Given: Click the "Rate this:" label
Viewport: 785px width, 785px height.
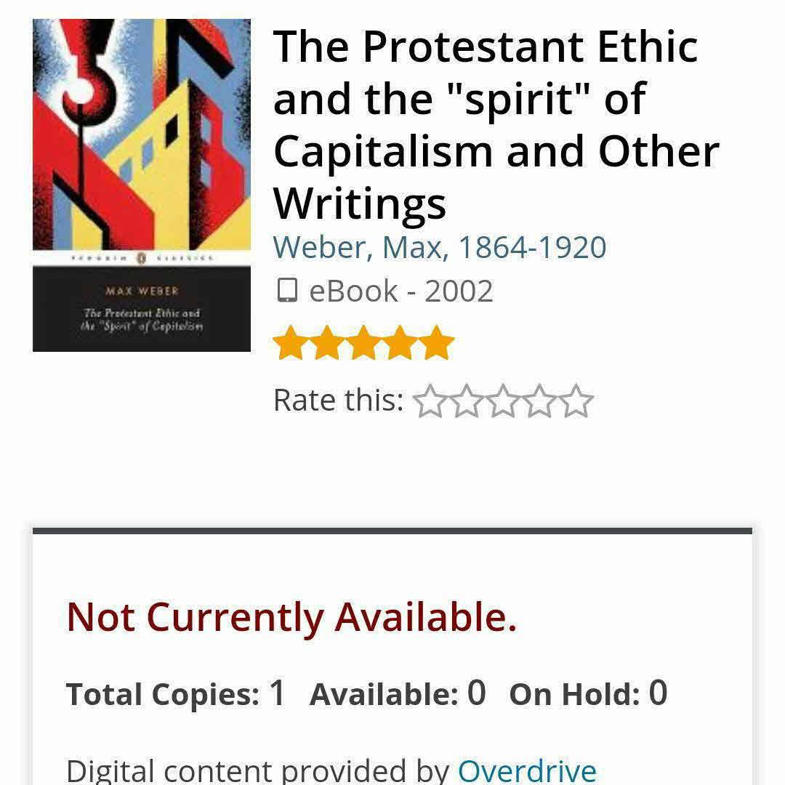Looking at the screenshot, I should (338, 400).
